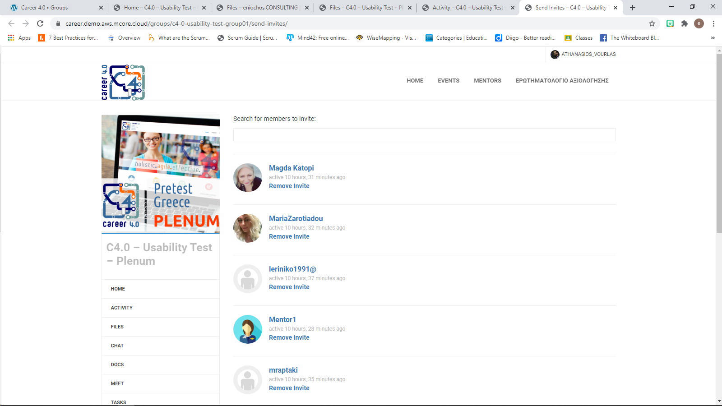Open Chrome's three-dot menu

[713, 23]
